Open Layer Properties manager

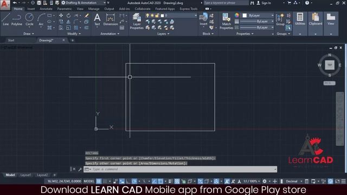137,21
